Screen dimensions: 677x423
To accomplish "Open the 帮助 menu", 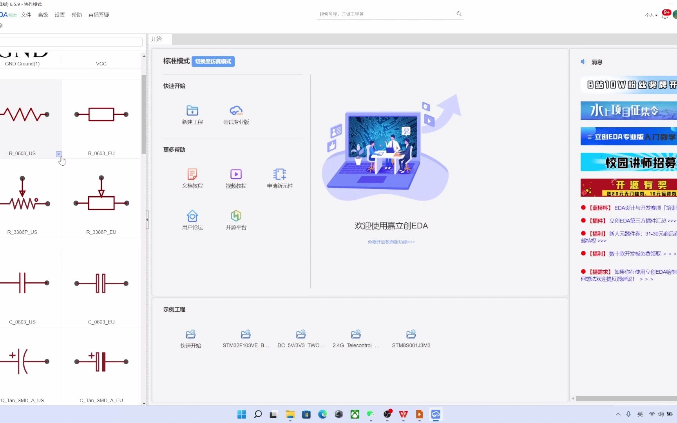I will (76, 15).
